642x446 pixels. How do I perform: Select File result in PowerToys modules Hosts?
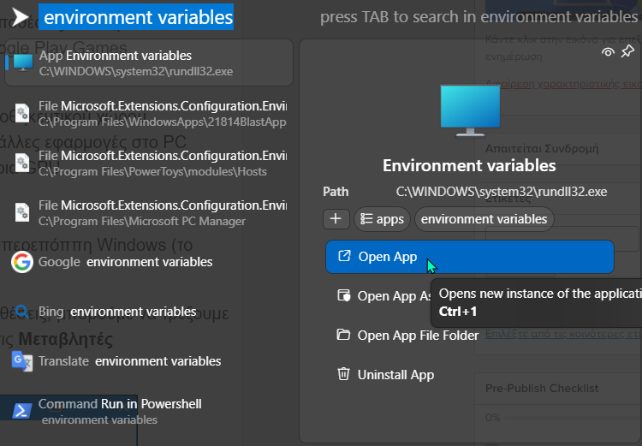(x=149, y=163)
